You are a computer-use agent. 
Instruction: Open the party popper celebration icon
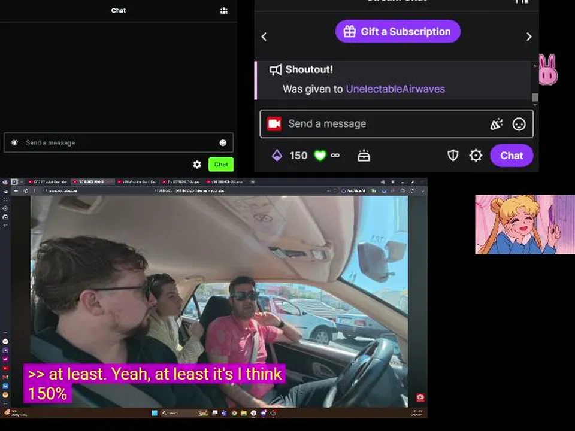point(496,125)
